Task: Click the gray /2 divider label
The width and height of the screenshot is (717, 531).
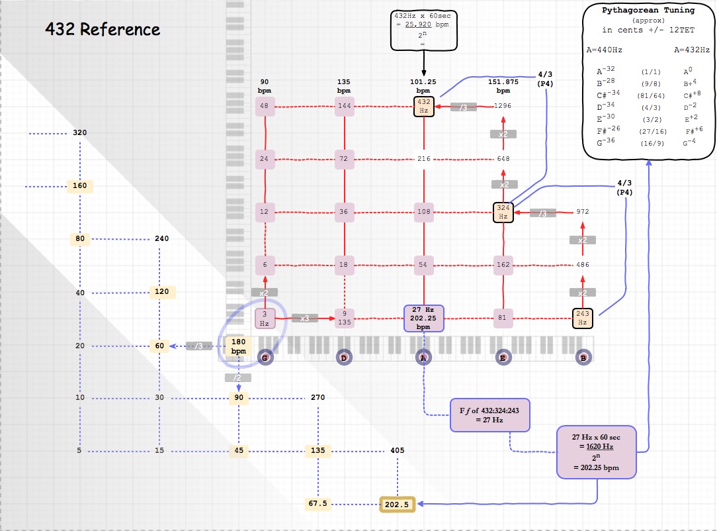Action: click(x=238, y=377)
